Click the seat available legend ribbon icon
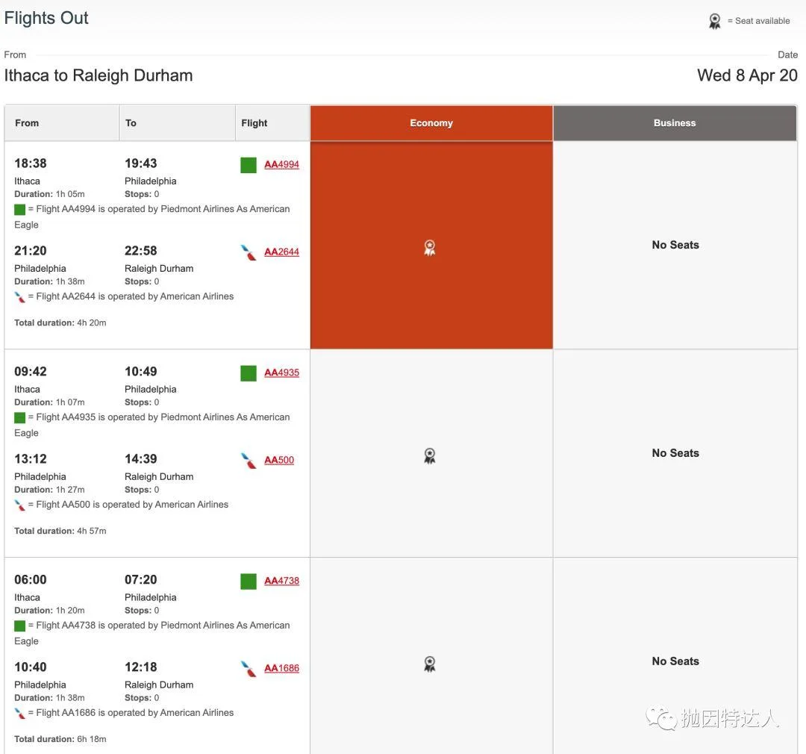The height and width of the screenshot is (754, 806). pos(715,22)
